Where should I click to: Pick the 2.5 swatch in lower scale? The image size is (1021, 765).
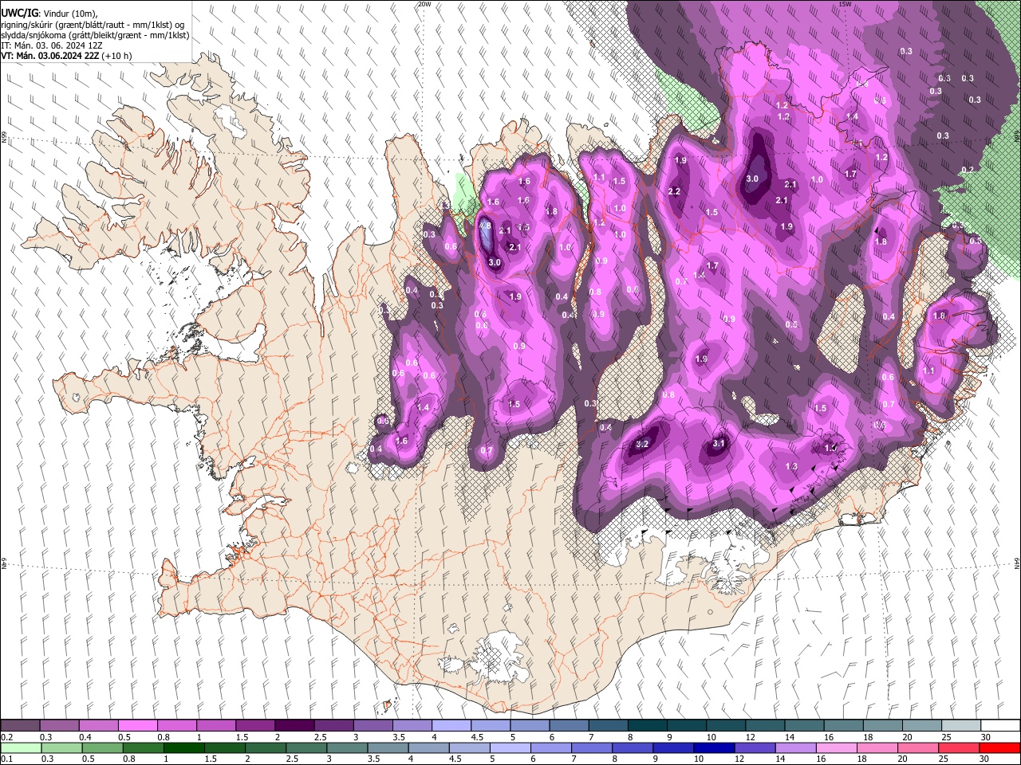tap(306, 747)
